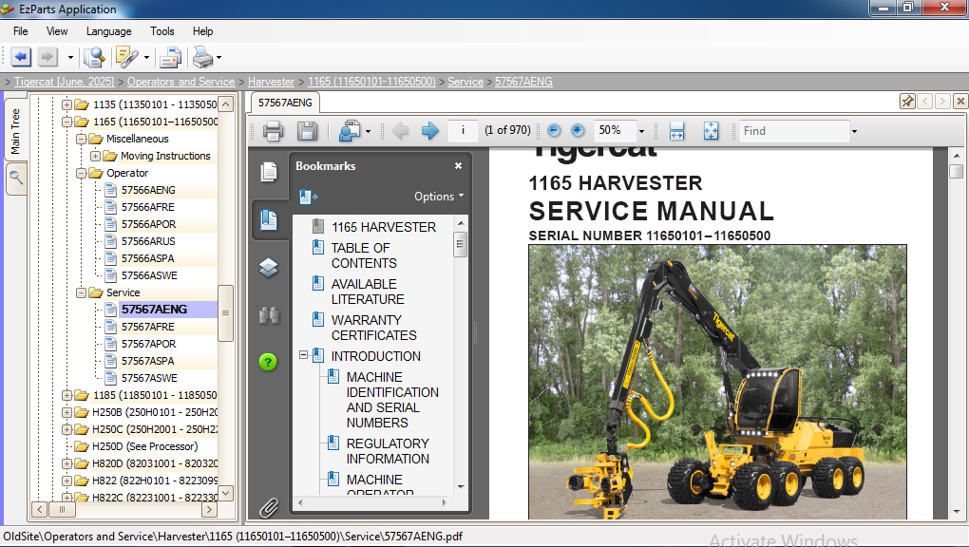Save the PDF with the floppy disk icon

coord(307,130)
